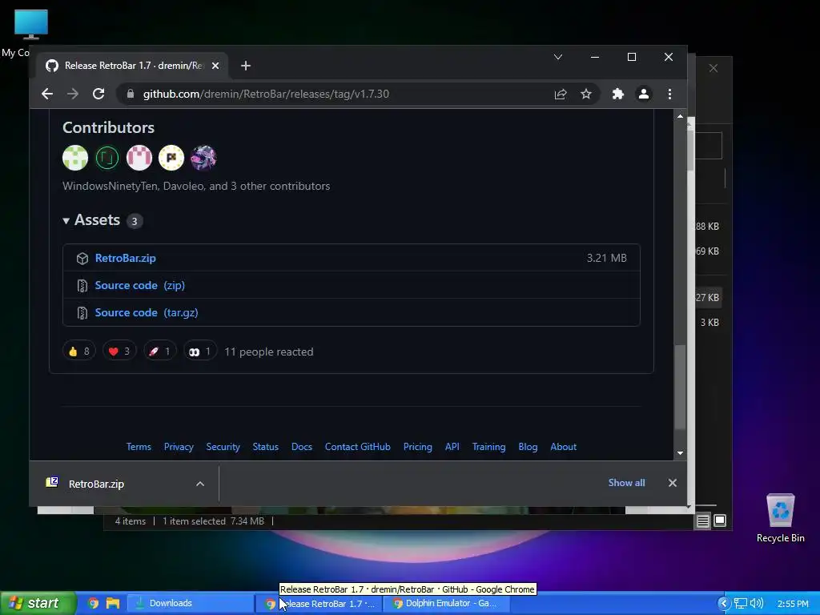The width and height of the screenshot is (820, 615).
Task: Open the Status footer link
Action: point(265,447)
